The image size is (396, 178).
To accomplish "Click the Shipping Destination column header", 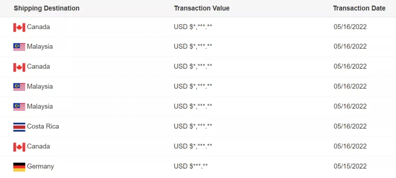I will coord(47,8).
